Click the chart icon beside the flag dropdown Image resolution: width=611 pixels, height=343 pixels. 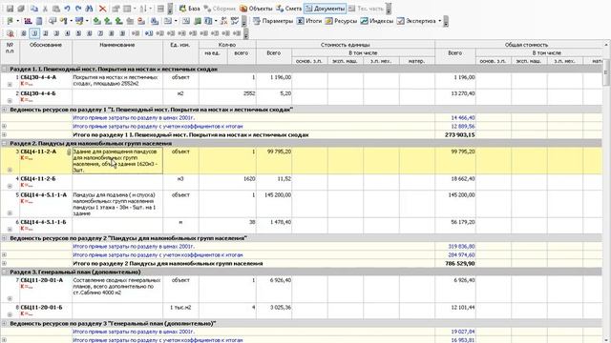(28, 21)
